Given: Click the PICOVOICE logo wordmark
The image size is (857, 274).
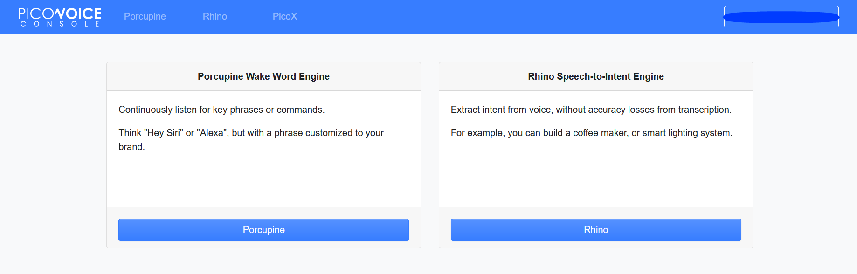Looking at the screenshot, I should pyautogui.click(x=60, y=14).
